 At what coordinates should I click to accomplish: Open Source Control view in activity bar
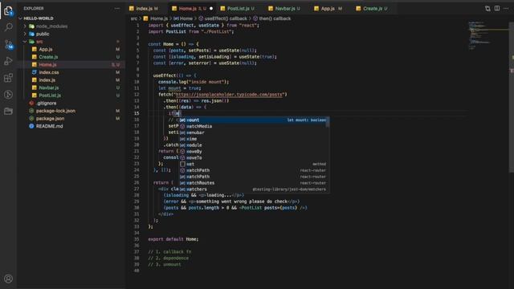pos(8,44)
